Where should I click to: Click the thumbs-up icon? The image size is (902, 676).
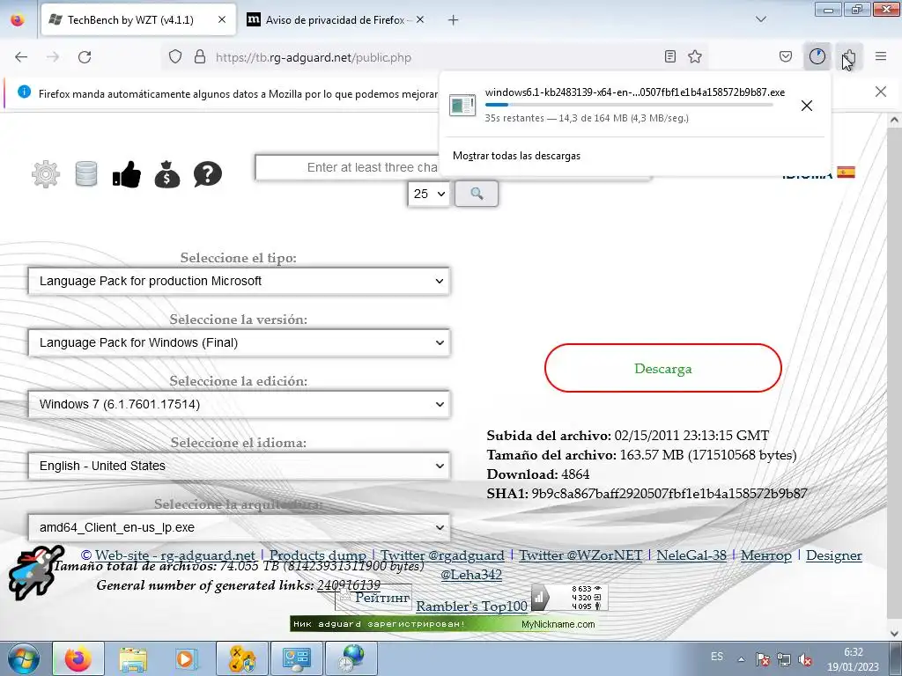(127, 174)
